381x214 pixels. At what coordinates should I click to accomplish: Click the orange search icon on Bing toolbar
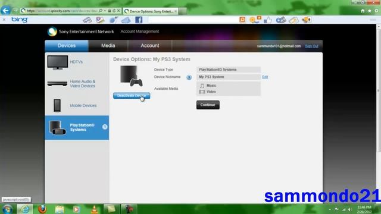click(242, 20)
